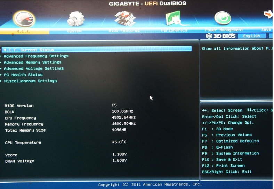Click the Vcore 1.188V reading
The width and height of the screenshot is (274, 189).
click(119, 155)
